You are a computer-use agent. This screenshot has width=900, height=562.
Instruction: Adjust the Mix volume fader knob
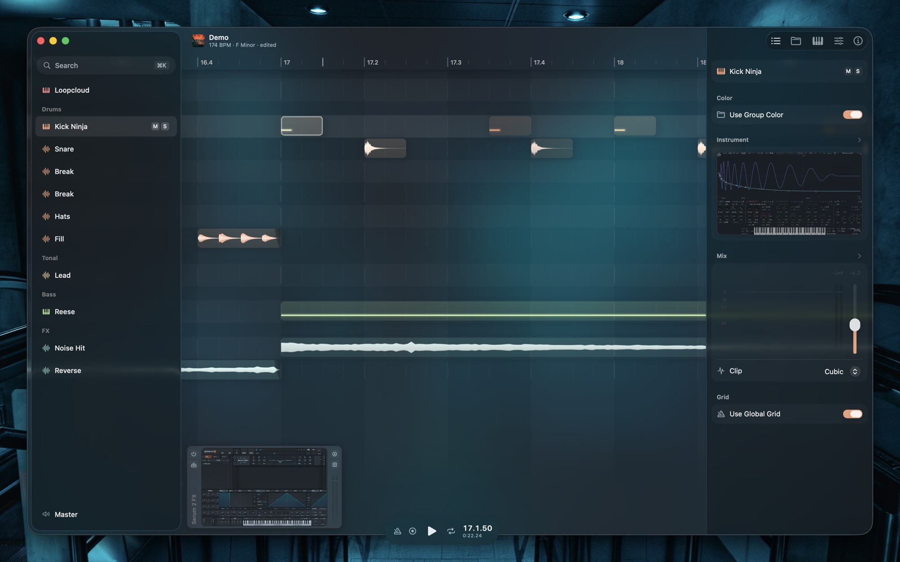855,325
